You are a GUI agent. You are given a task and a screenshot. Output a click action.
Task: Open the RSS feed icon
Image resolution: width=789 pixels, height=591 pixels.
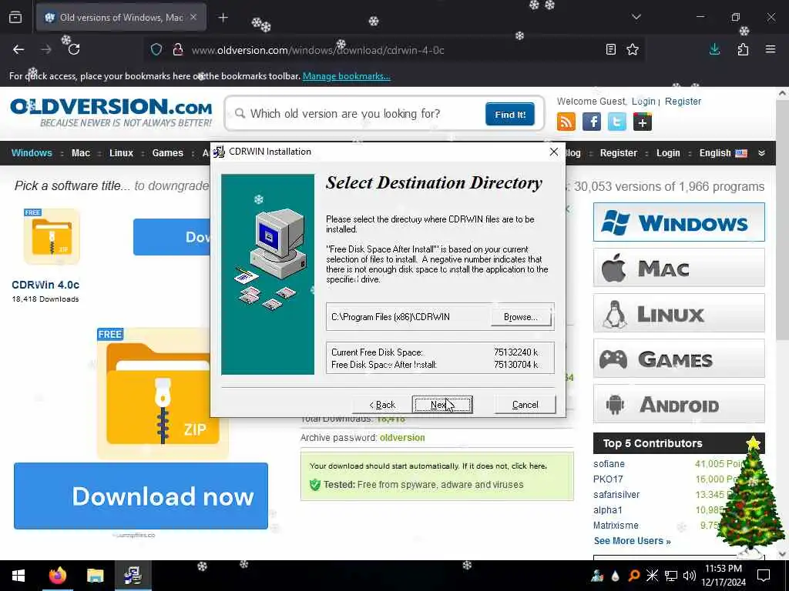566,122
